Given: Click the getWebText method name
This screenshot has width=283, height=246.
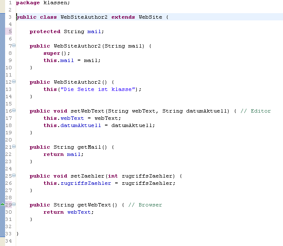Looking at the screenshot, I should (x=94, y=205).
